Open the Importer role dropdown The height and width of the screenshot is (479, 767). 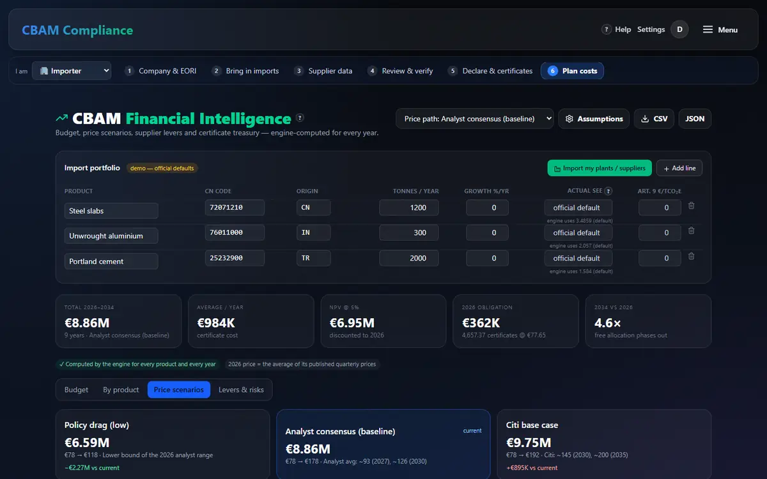coord(72,71)
